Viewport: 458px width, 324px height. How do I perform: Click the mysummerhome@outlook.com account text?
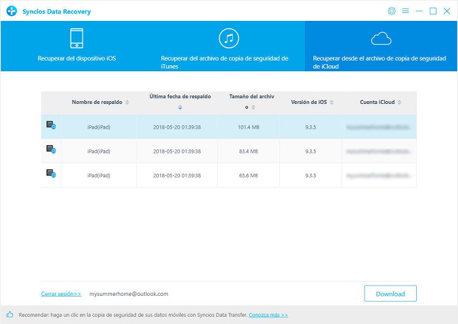tap(129, 294)
